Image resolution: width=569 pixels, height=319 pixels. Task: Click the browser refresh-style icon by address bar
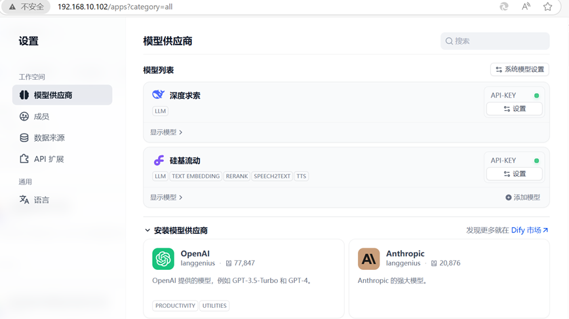[504, 7]
